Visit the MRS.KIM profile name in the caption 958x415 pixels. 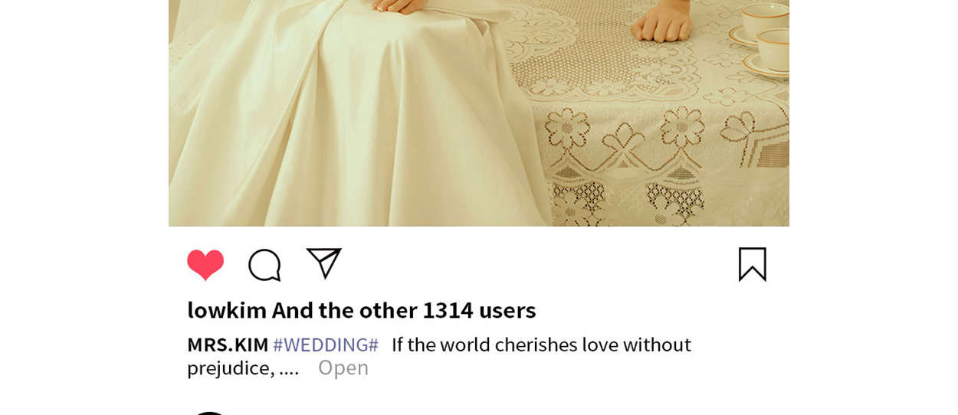tap(228, 345)
